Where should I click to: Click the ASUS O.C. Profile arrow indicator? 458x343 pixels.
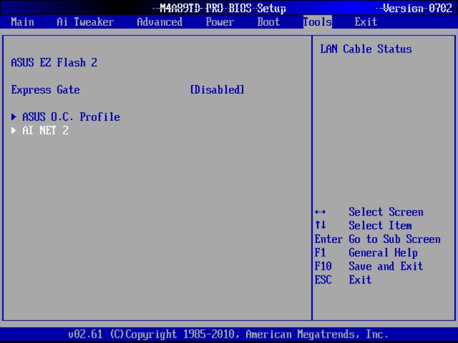(14, 117)
